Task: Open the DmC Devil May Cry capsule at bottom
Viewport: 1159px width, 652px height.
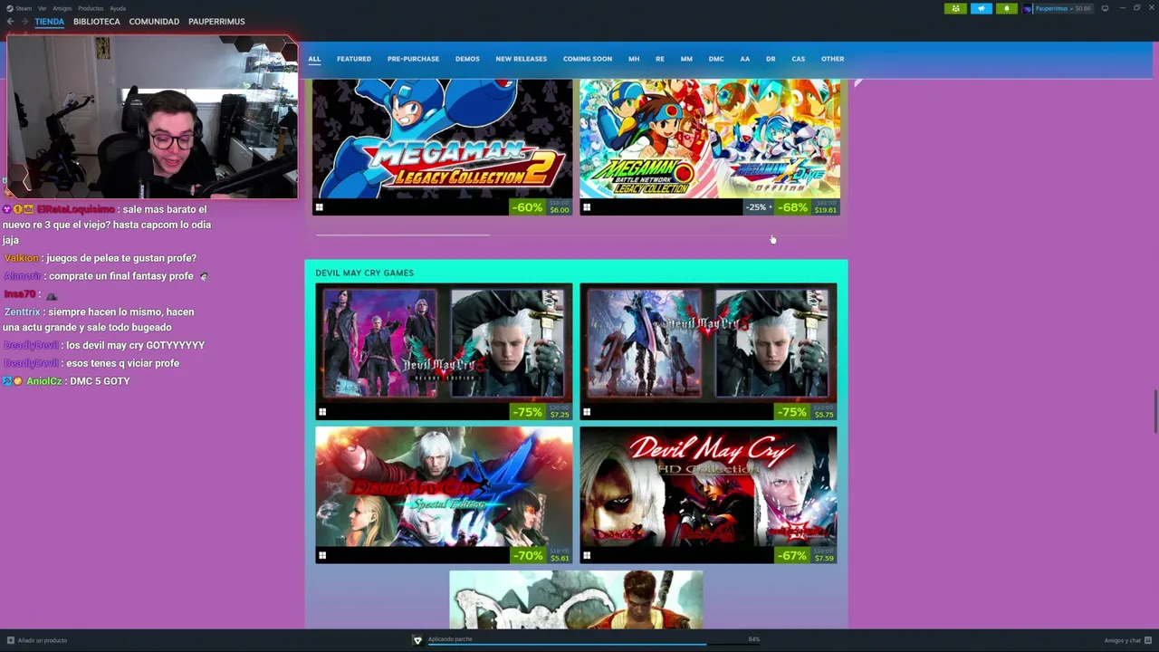Action: pyautogui.click(x=576, y=599)
